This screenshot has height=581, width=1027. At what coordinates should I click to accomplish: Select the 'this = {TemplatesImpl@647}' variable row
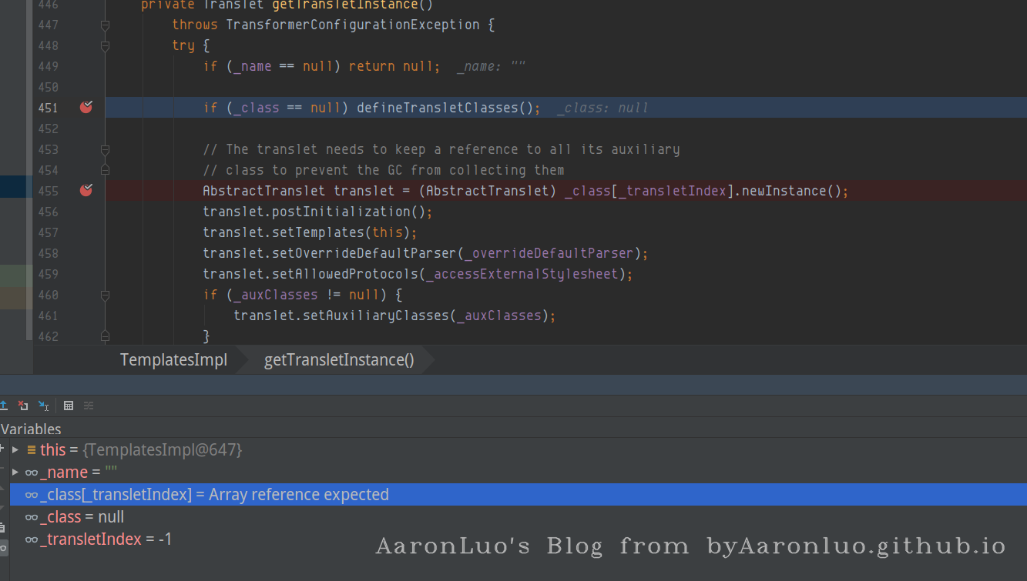(518, 449)
